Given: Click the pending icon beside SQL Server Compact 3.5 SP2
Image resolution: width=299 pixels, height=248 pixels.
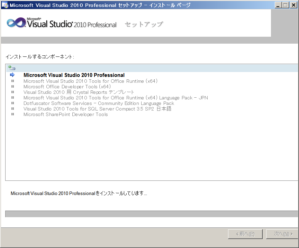Looking at the screenshot, I should point(12,109).
